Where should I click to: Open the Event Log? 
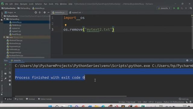click(x=184, y=99)
